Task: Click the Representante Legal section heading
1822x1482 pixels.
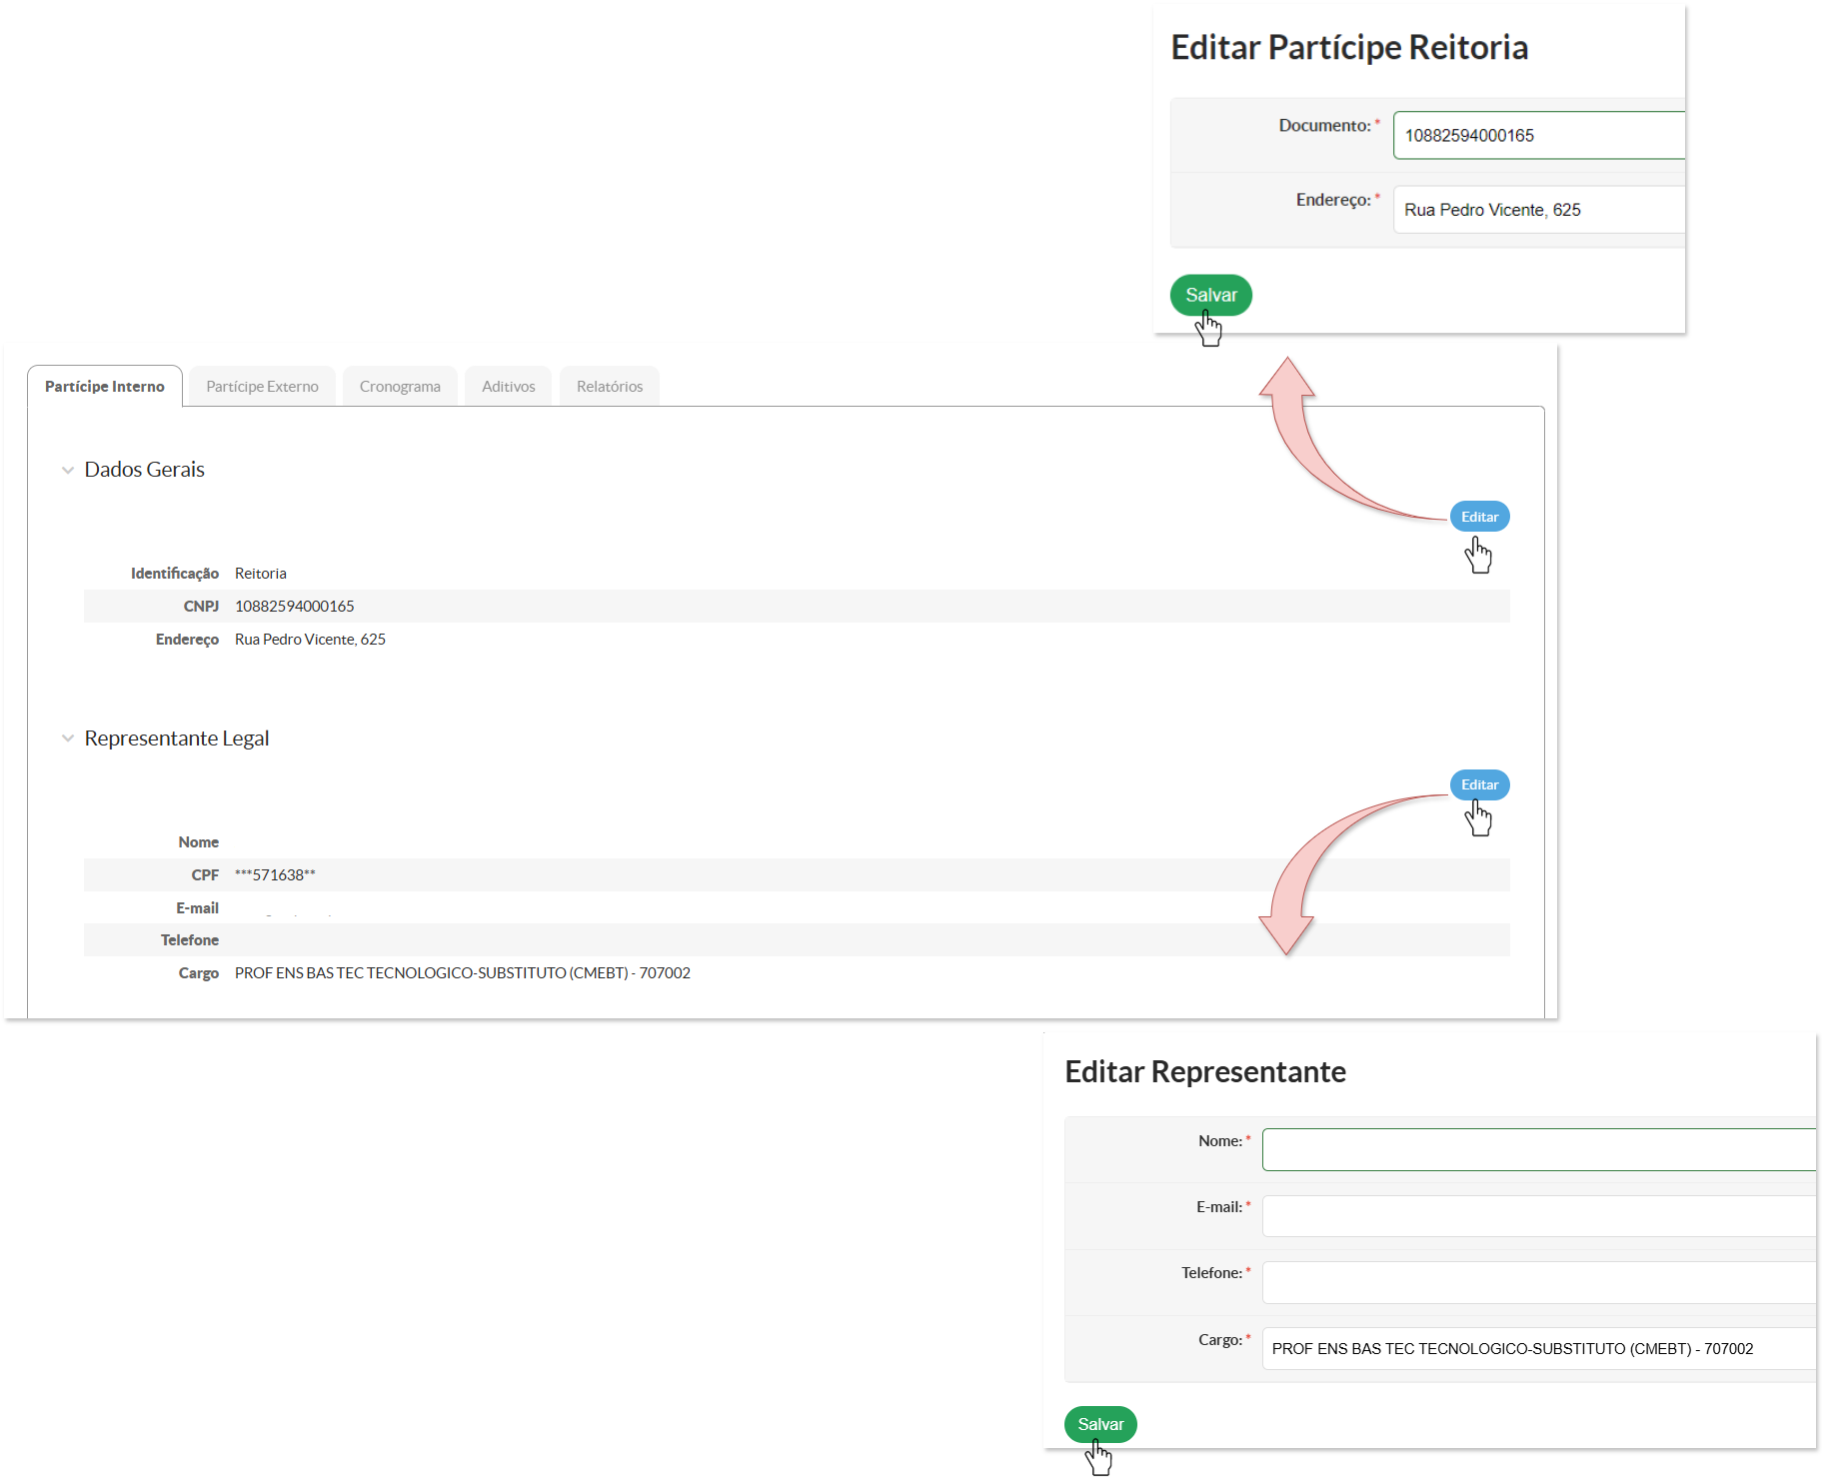Action: pos(177,739)
